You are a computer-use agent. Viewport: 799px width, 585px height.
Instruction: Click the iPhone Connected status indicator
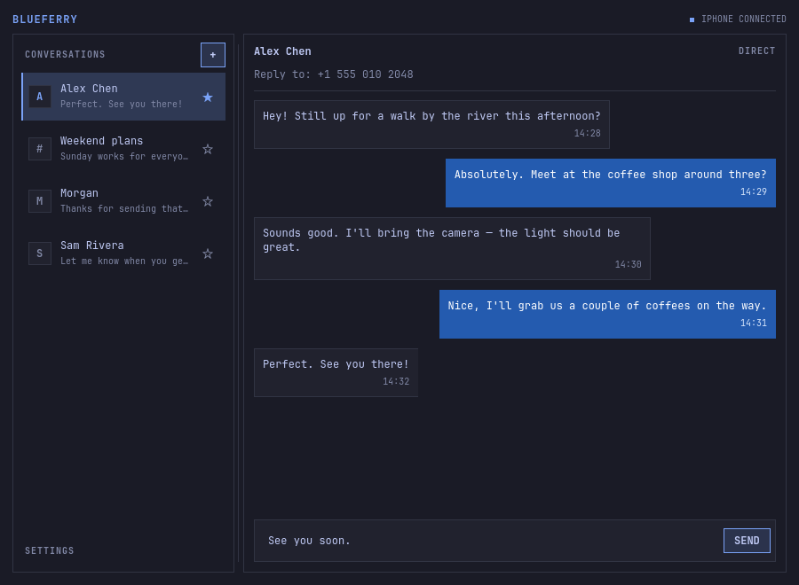[x=738, y=19]
